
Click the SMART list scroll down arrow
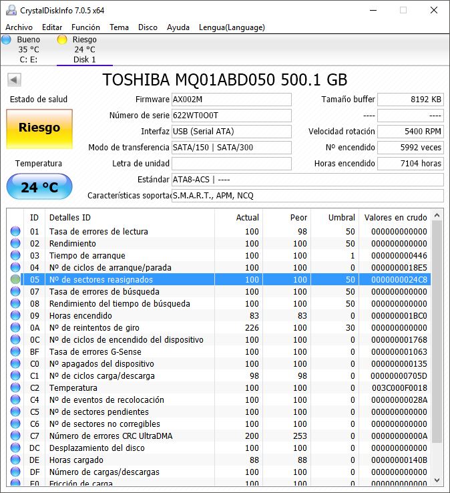pyautogui.click(x=437, y=480)
